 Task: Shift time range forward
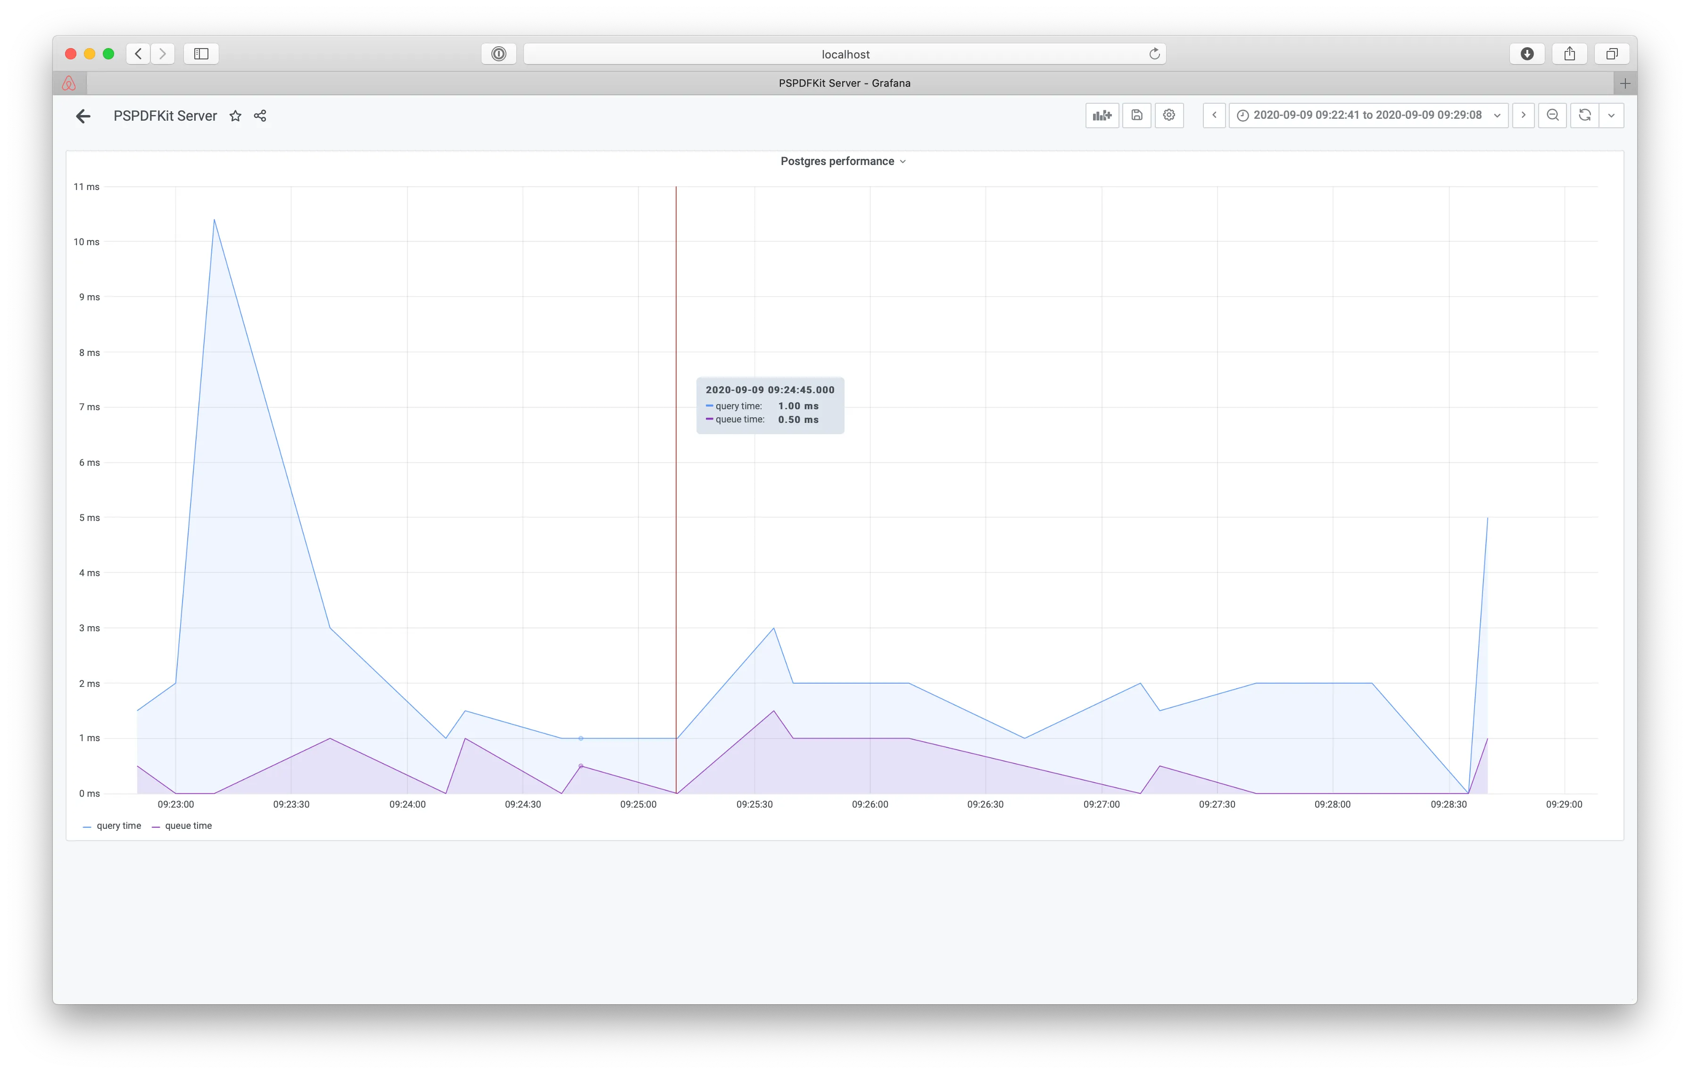point(1523,115)
